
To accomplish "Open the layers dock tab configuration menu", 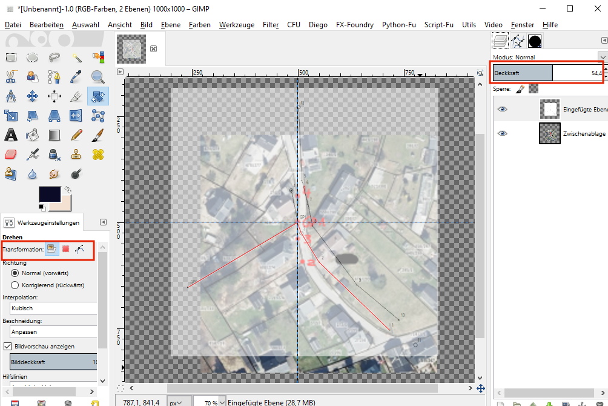I will (604, 41).
